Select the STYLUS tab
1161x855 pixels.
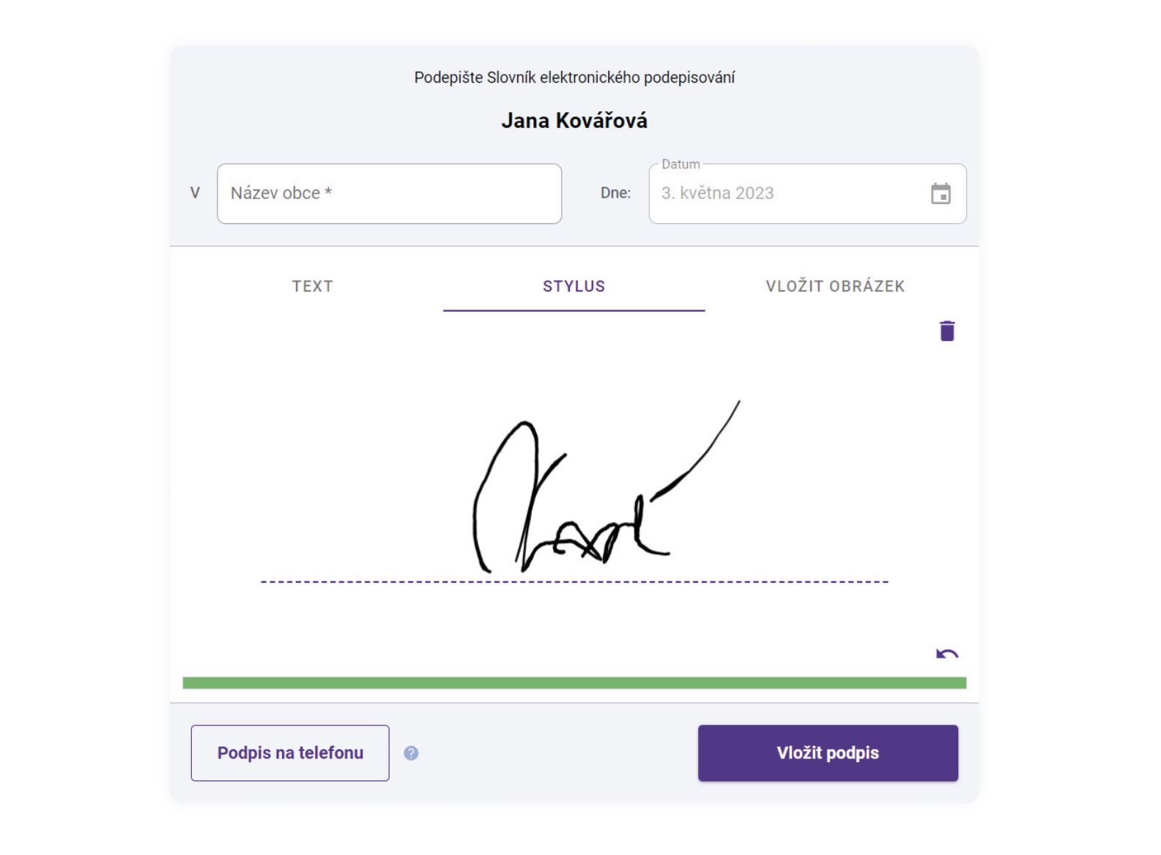tap(574, 286)
